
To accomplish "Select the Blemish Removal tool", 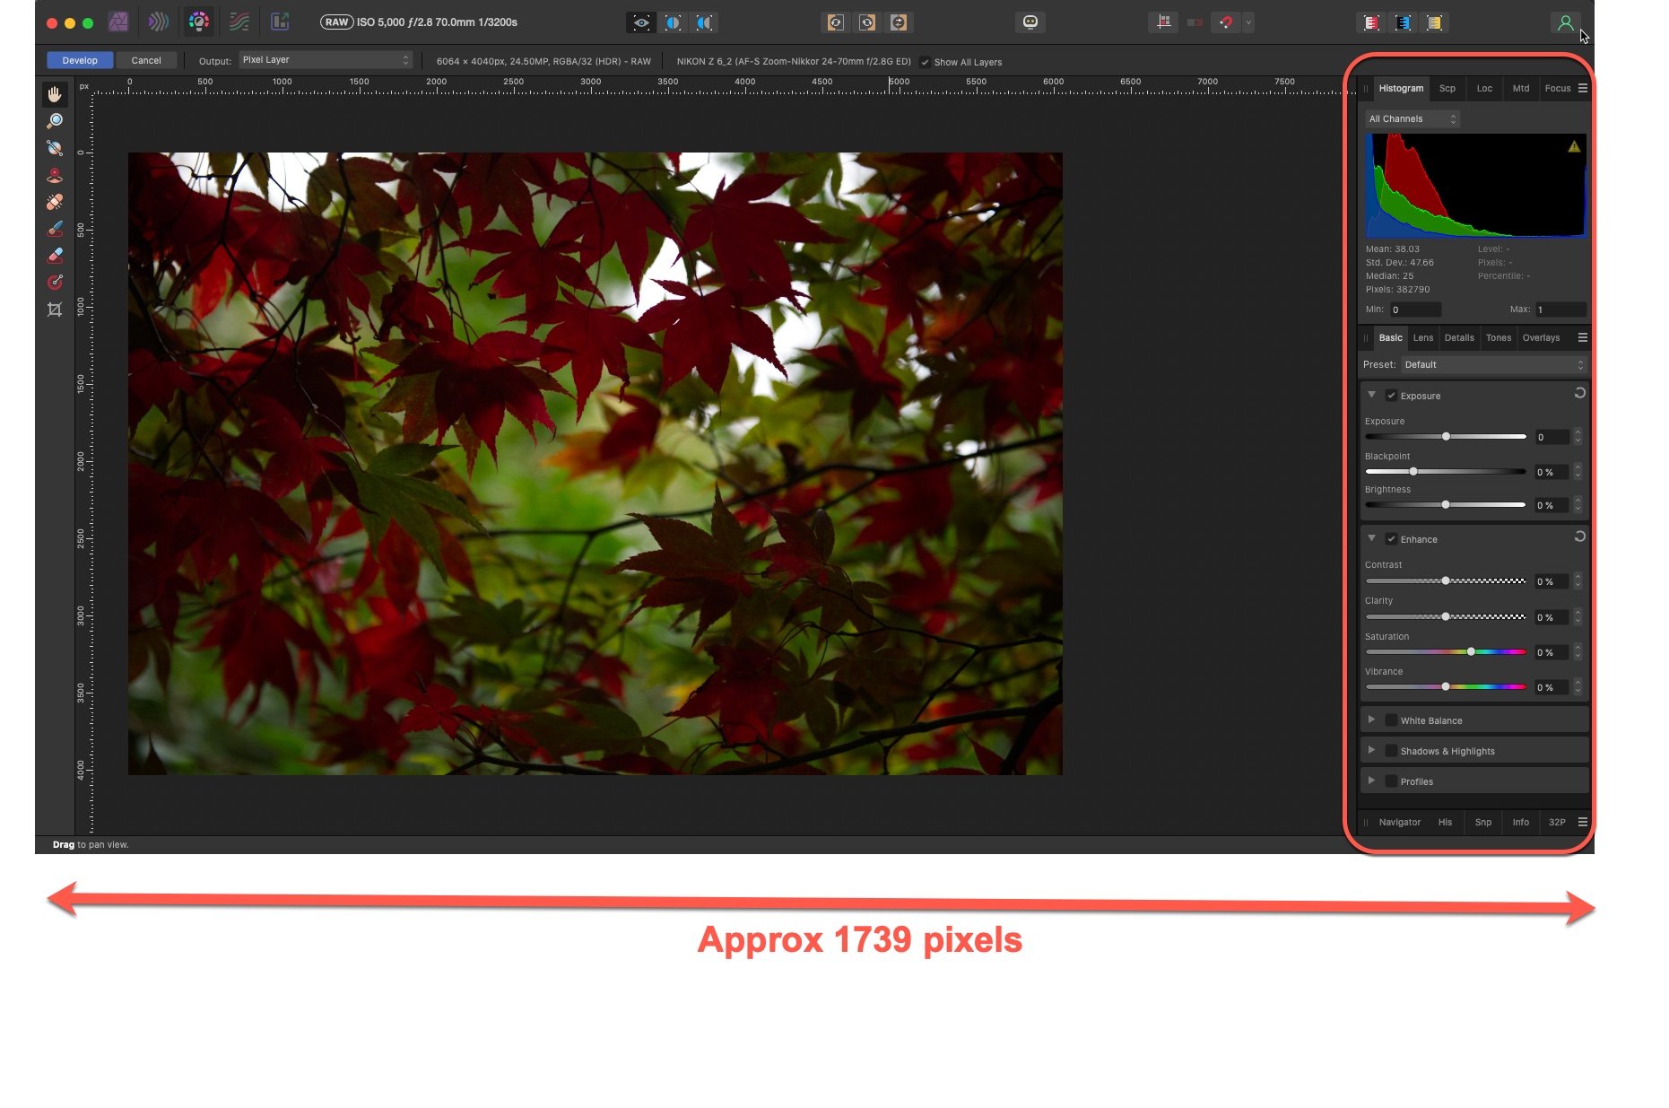I will 55,202.
